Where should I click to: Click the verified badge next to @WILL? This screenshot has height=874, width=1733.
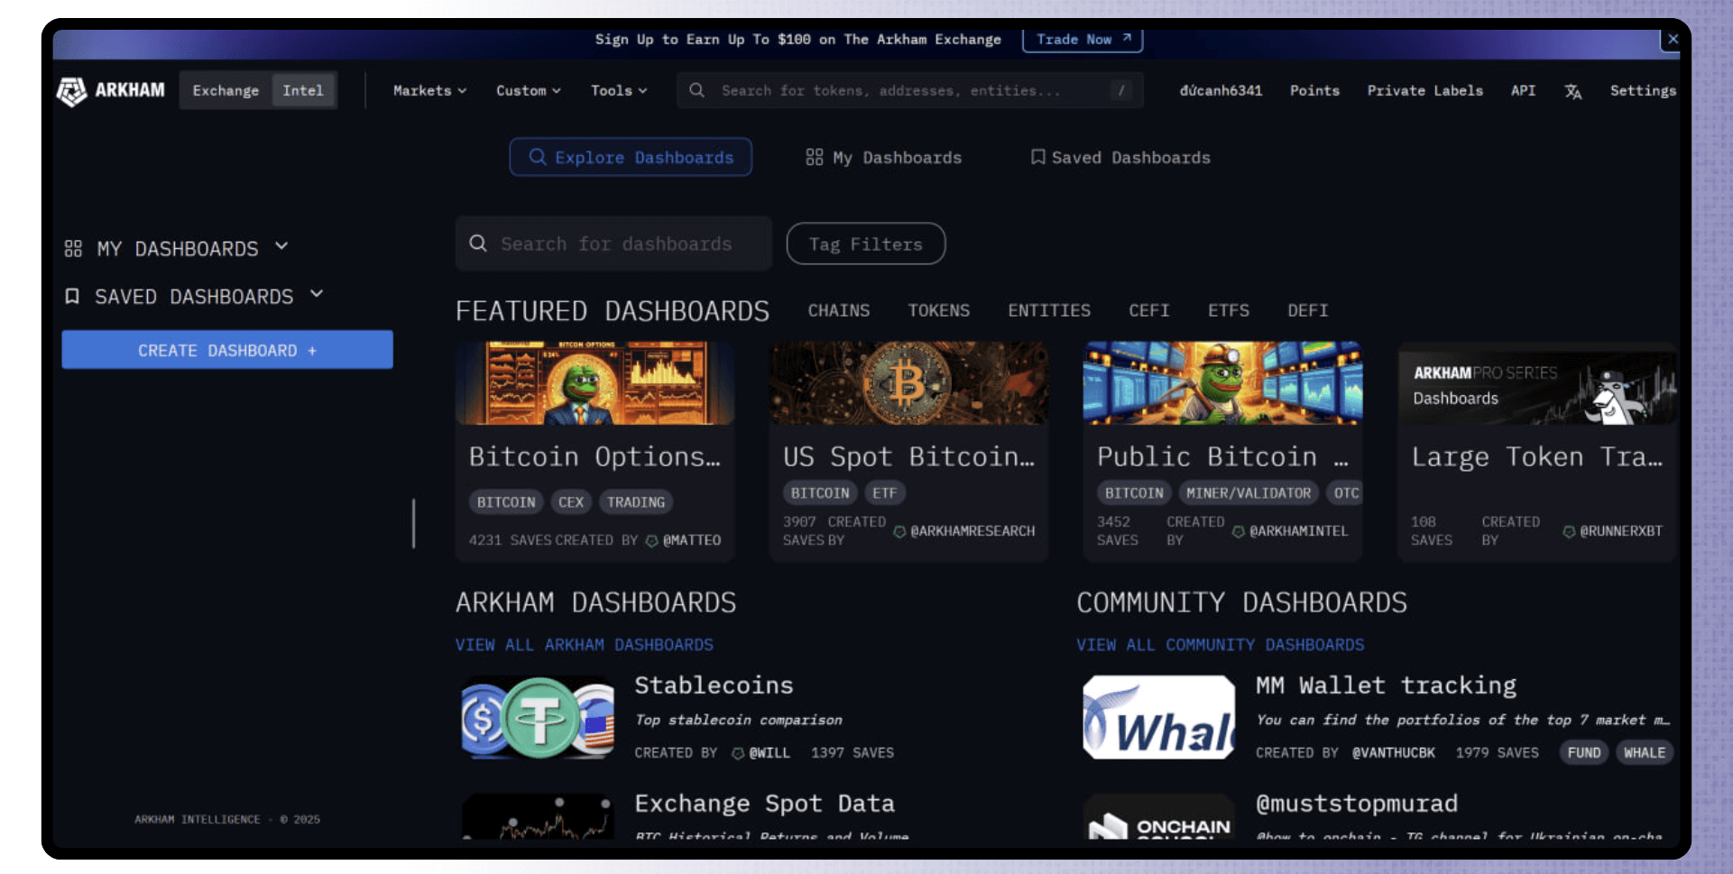coord(738,753)
